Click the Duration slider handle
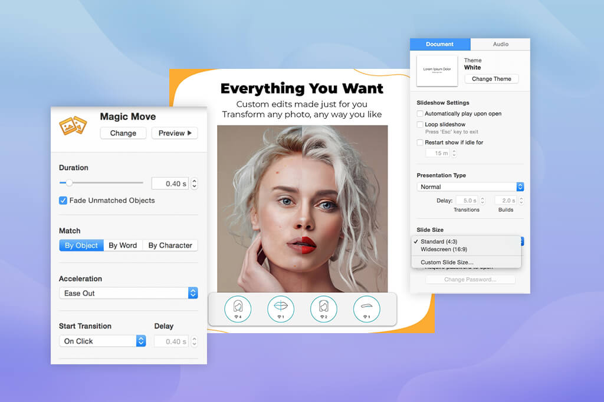Image resolution: width=604 pixels, height=402 pixels. 69,183
